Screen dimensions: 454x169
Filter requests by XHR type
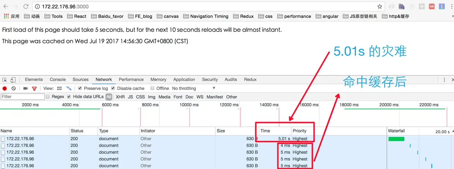tap(120, 97)
